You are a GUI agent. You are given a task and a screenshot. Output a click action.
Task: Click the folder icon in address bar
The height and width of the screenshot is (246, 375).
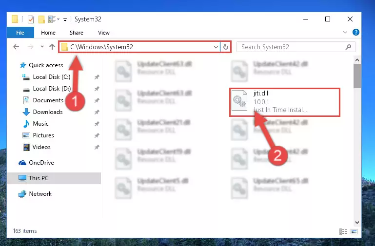click(64, 47)
